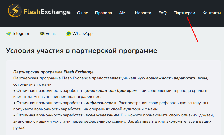
Task: Click the WhatsApp green phone icon
Action: click(x=69, y=34)
